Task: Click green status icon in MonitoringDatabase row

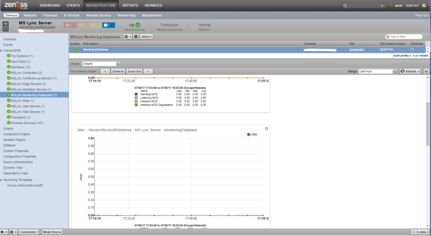Action: click(x=75, y=49)
